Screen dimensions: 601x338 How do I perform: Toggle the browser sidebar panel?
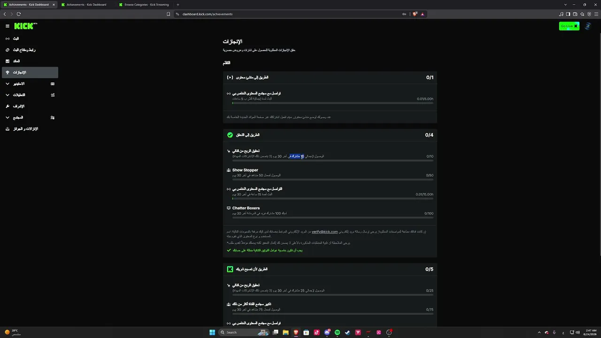tap(568, 14)
